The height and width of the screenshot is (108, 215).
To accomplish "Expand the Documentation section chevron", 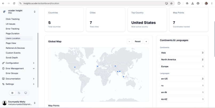I will 34,79.
